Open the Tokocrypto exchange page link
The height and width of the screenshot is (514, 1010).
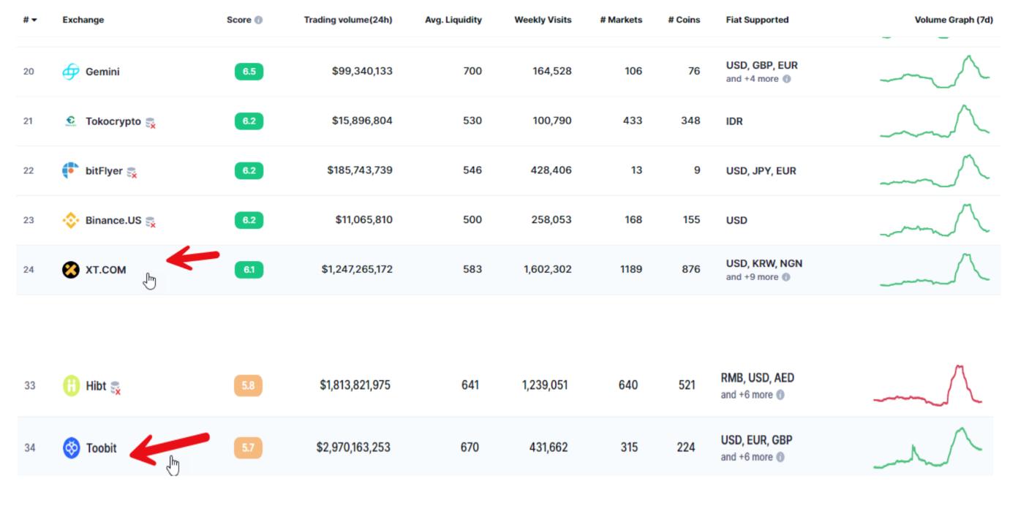[x=113, y=121]
